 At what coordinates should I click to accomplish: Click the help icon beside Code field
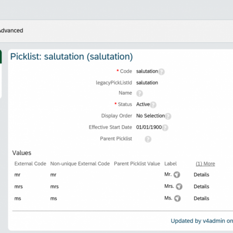[161, 72]
